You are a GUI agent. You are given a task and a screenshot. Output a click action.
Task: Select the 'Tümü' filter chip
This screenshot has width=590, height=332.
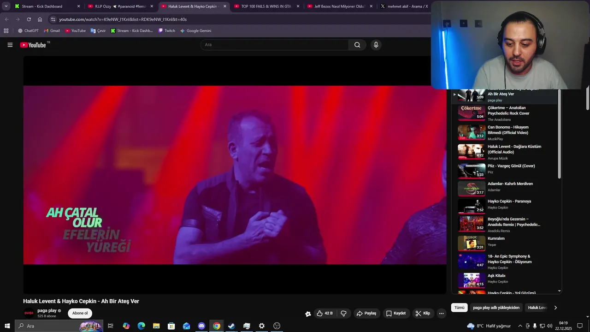coord(460,308)
